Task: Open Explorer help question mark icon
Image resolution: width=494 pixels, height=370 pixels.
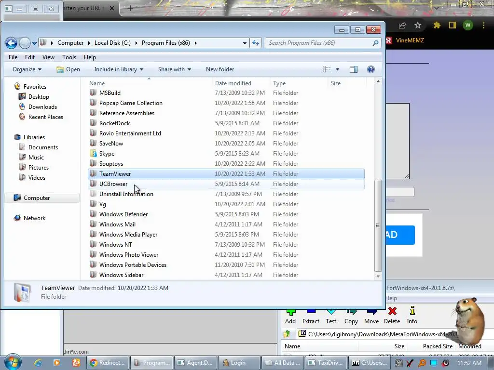Action: [x=371, y=69]
